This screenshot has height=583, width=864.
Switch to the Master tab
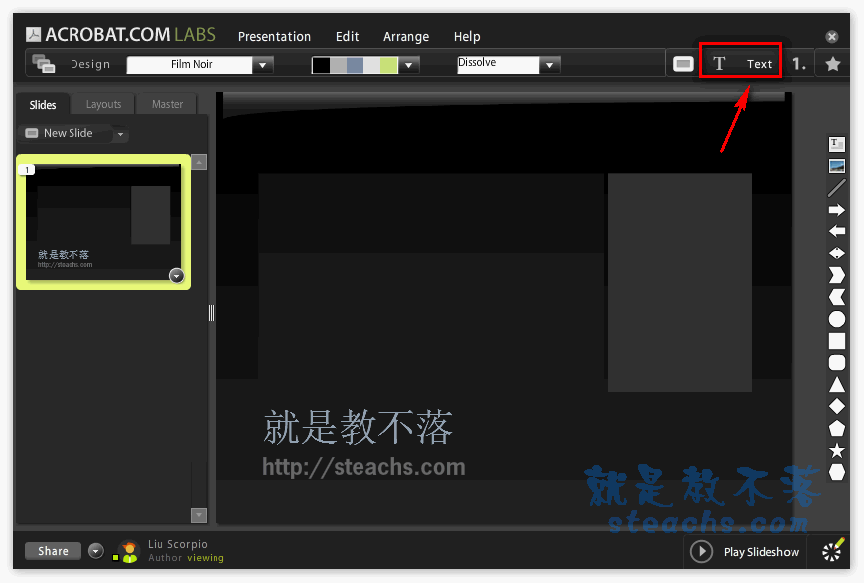coord(167,104)
